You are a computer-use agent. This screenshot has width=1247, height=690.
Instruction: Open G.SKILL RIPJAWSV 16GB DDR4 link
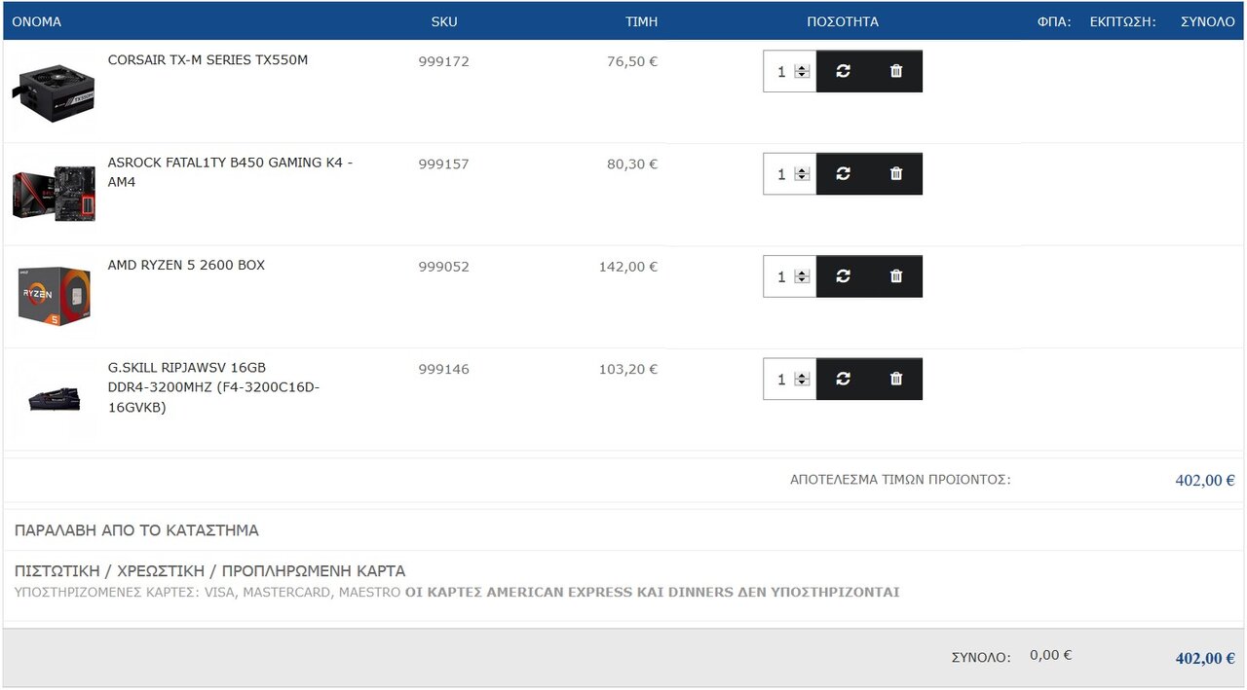coord(213,387)
